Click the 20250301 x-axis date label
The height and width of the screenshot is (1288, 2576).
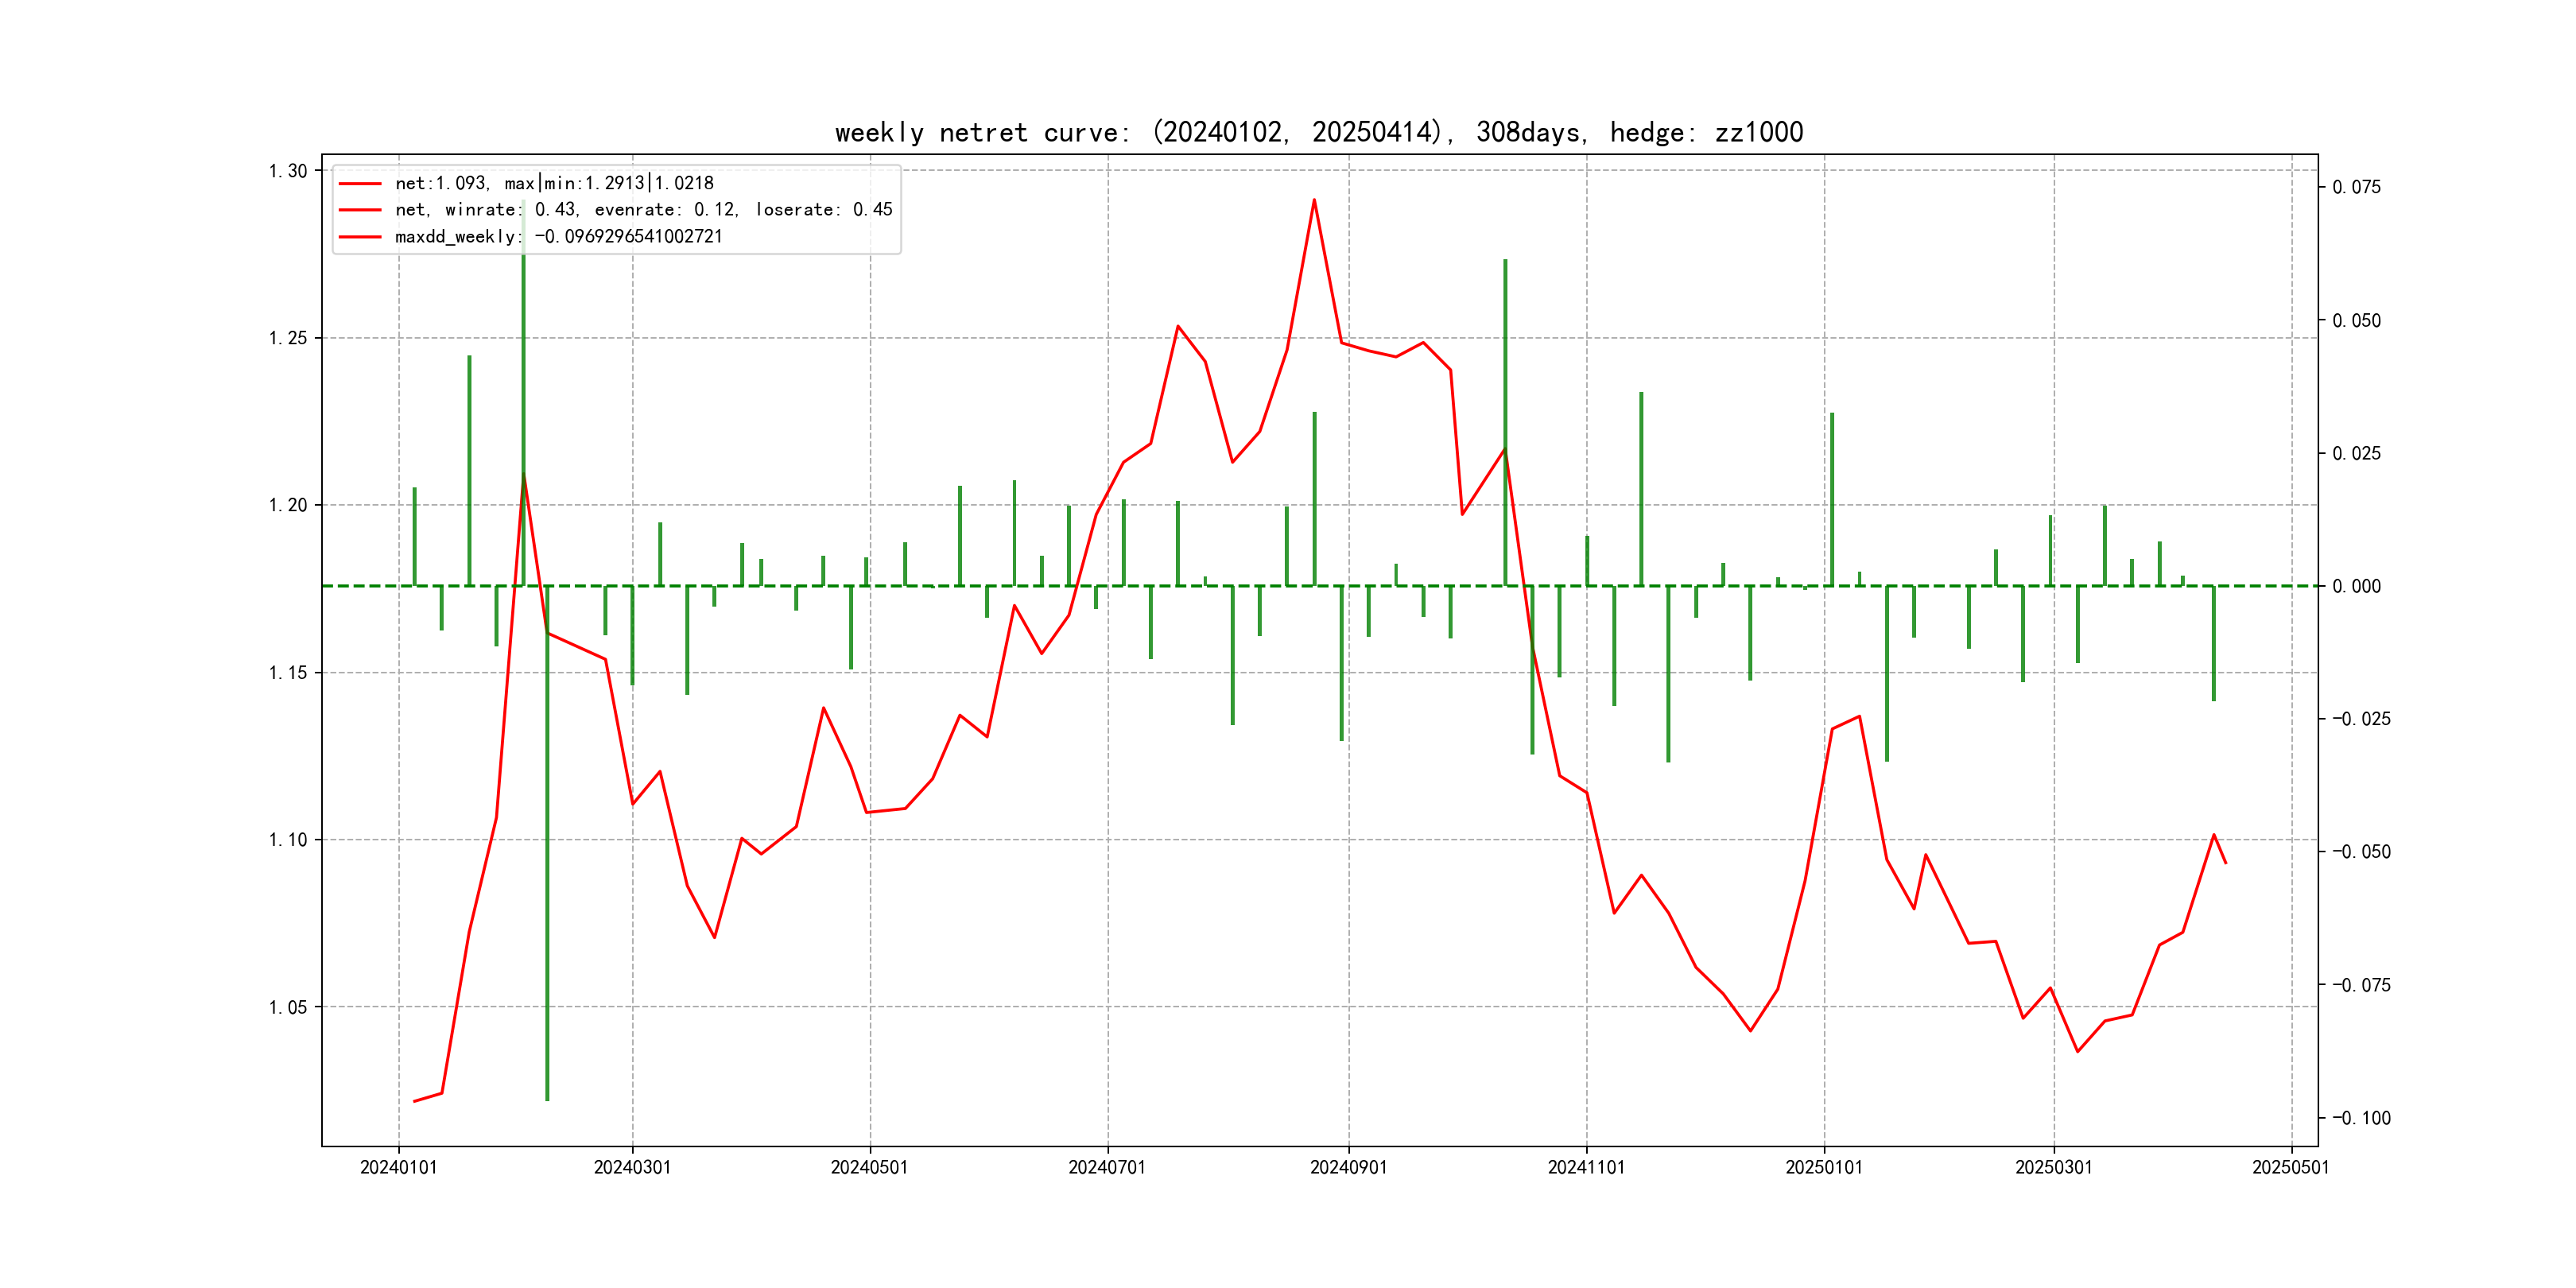coord(2053,1167)
